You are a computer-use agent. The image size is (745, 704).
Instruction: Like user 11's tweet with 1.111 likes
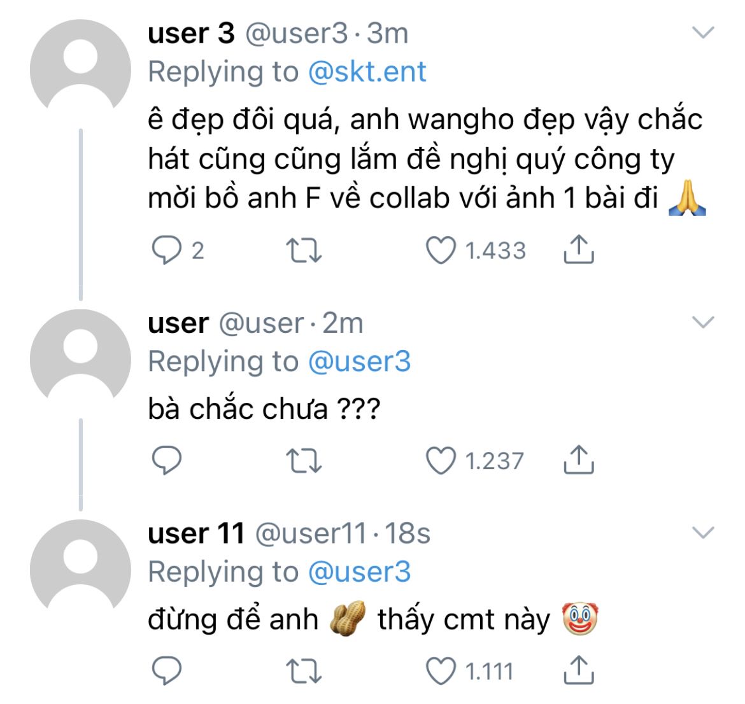[x=441, y=671]
